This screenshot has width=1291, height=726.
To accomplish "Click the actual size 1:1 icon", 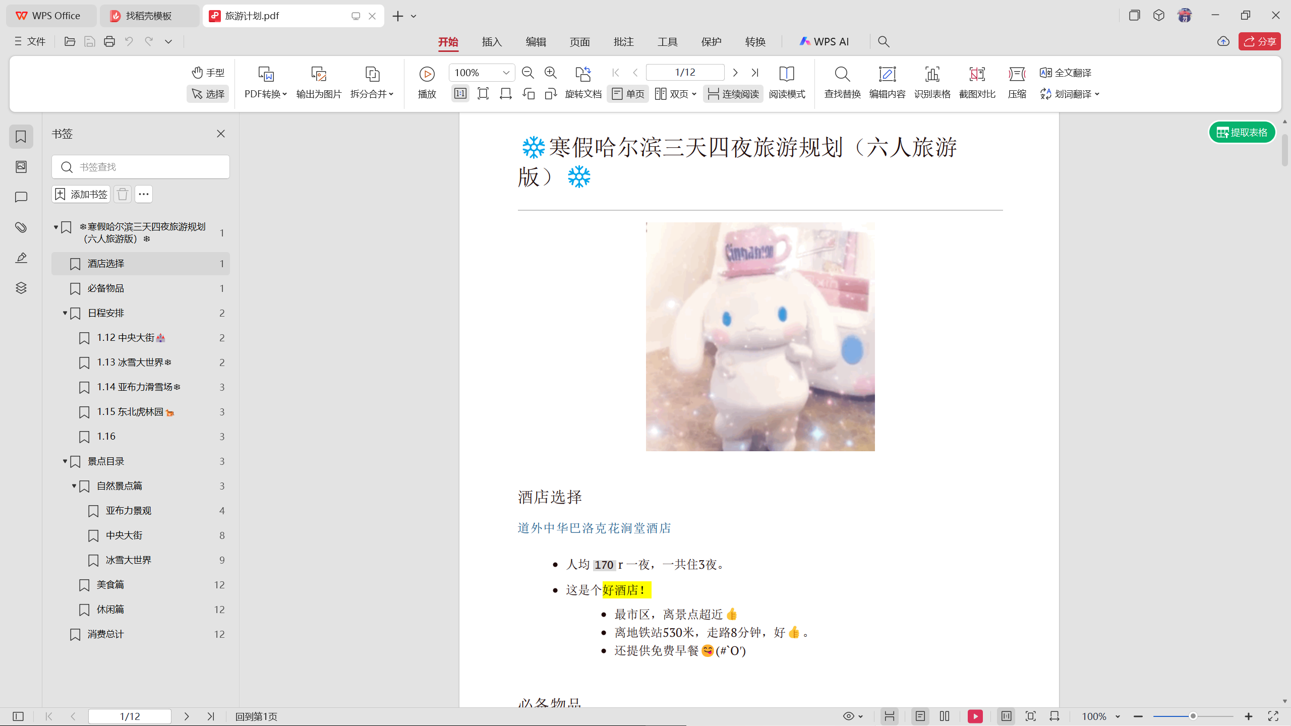I will pos(460,94).
